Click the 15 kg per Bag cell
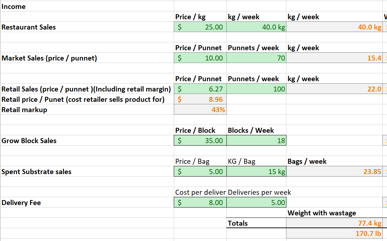The image size is (387, 241). click(256, 172)
